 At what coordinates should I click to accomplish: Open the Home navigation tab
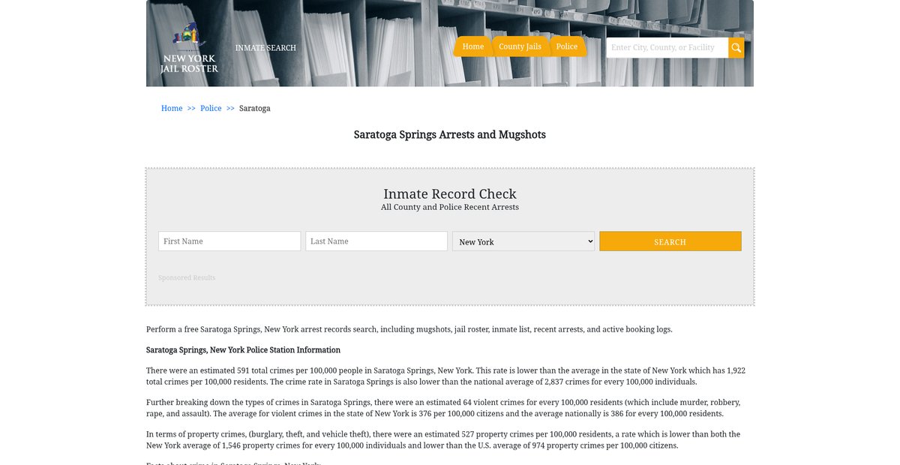click(x=472, y=46)
